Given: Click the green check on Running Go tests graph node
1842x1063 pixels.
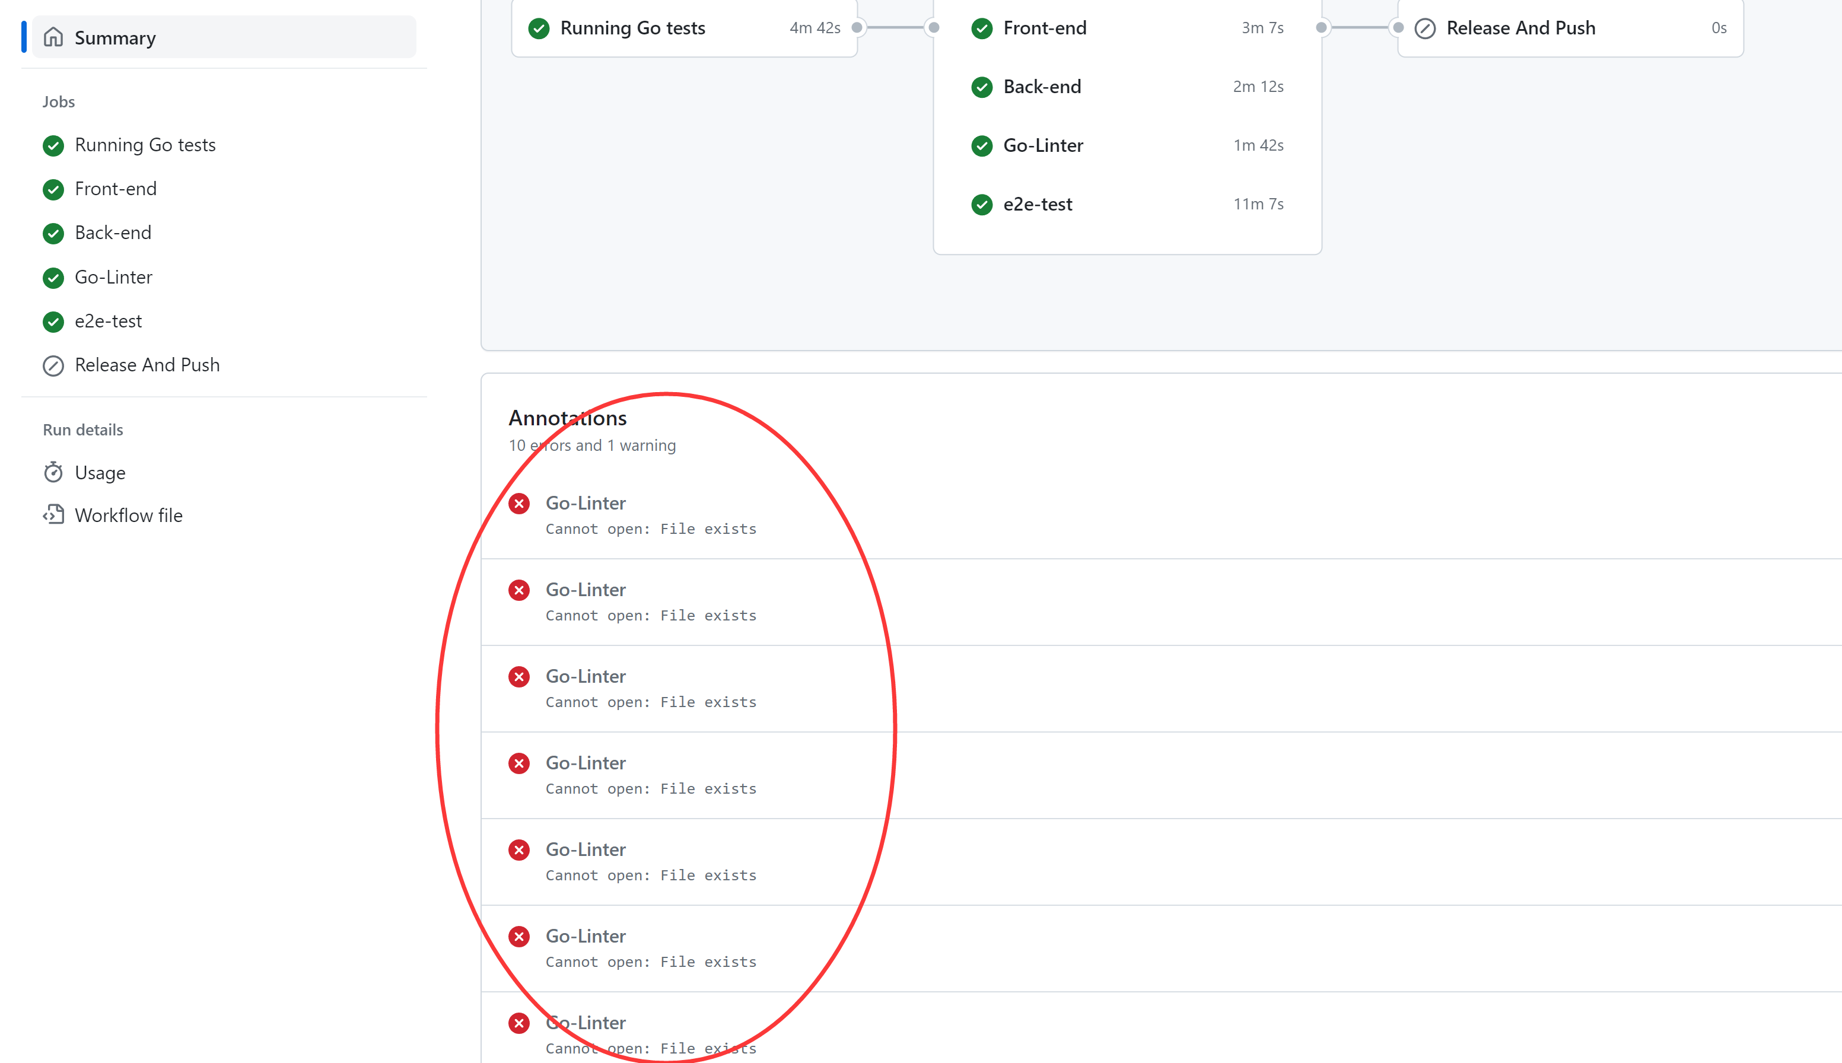Looking at the screenshot, I should click(539, 28).
